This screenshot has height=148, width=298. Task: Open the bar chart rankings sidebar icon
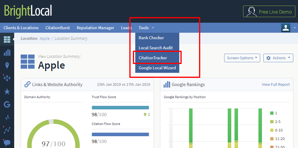click(x=7, y=52)
